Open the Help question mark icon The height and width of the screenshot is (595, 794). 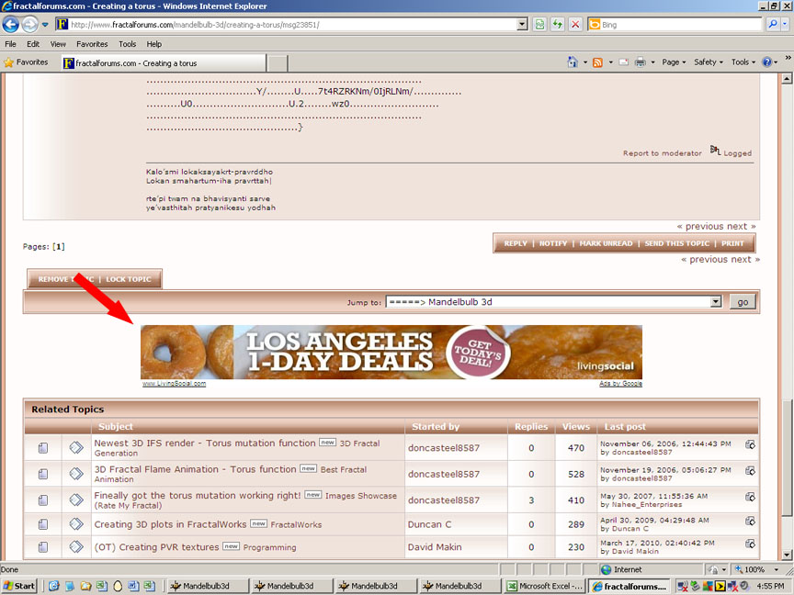tap(766, 62)
